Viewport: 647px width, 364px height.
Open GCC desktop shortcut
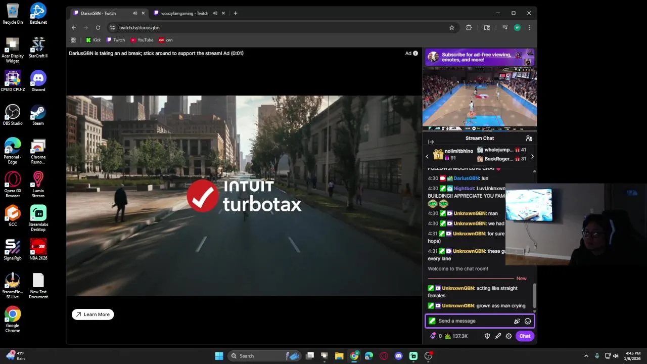tap(13, 216)
